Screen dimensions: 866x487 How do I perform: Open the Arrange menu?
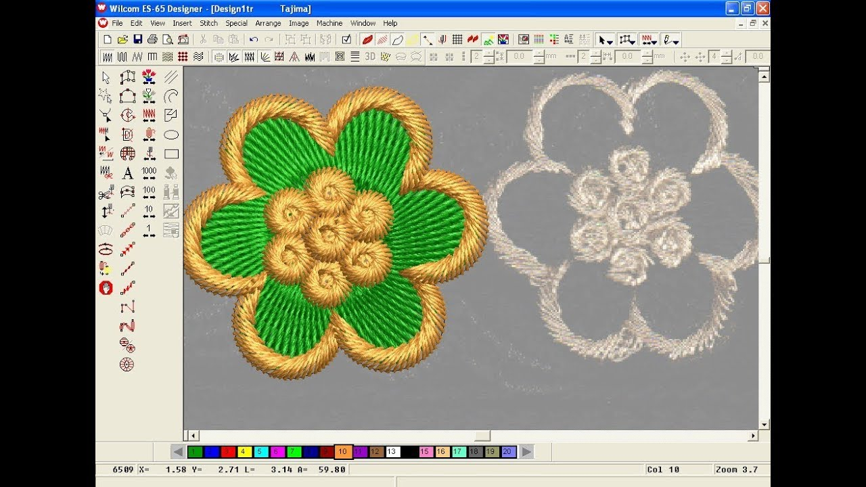coord(268,23)
